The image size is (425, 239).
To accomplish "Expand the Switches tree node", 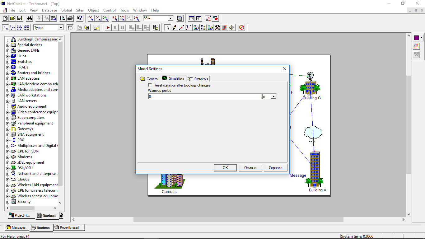I will (8, 62).
